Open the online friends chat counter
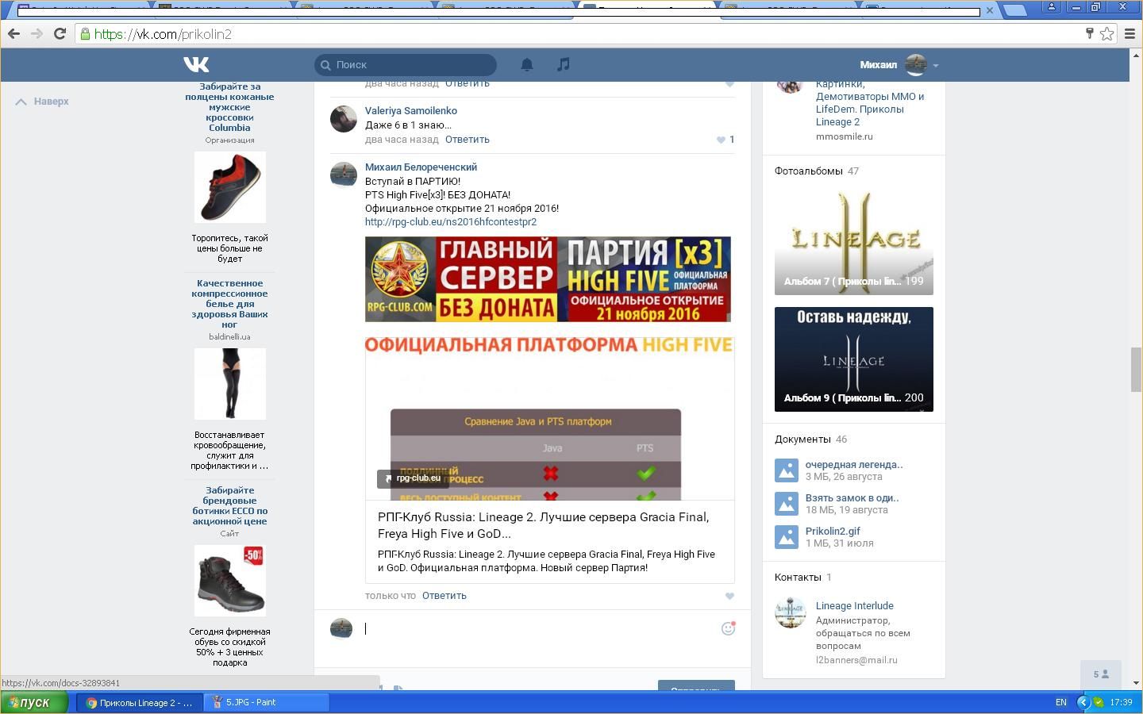Screen dimensions: 1143x714 click(1101, 674)
